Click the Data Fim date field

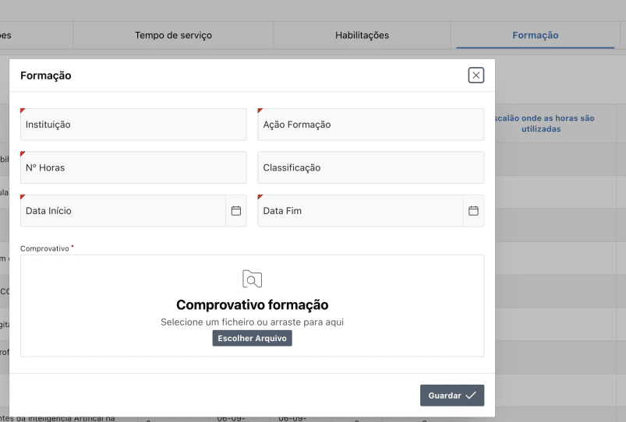coord(360,211)
